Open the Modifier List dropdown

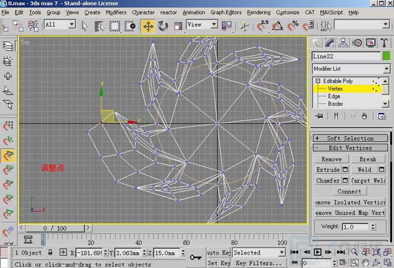[386, 68]
